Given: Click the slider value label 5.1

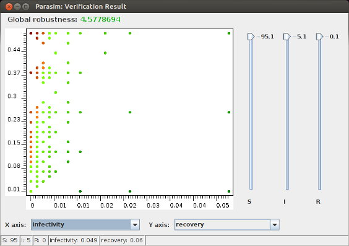Looking at the screenshot, I should pos(301,37).
